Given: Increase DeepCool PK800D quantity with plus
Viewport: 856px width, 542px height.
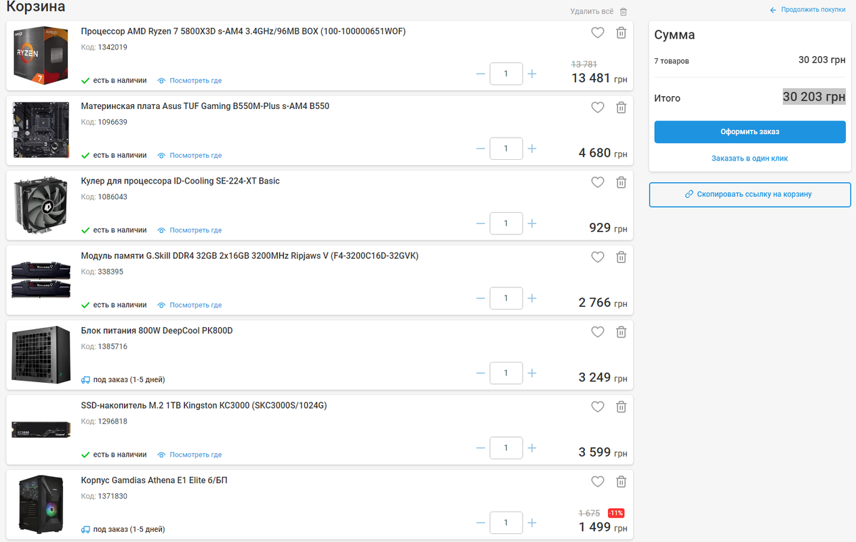Looking at the screenshot, I should 532,373.
